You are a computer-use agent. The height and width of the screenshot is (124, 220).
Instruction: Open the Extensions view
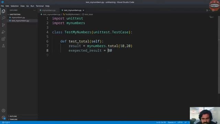pyautogui.click(x=3, y=39)
